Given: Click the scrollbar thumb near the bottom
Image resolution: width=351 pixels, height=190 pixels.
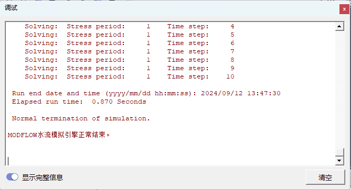Looking at the screenshot, I should click(339, 152).
